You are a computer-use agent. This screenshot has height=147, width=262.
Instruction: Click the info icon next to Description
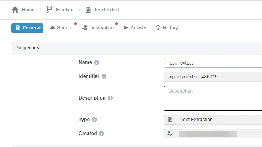[110, 98]
